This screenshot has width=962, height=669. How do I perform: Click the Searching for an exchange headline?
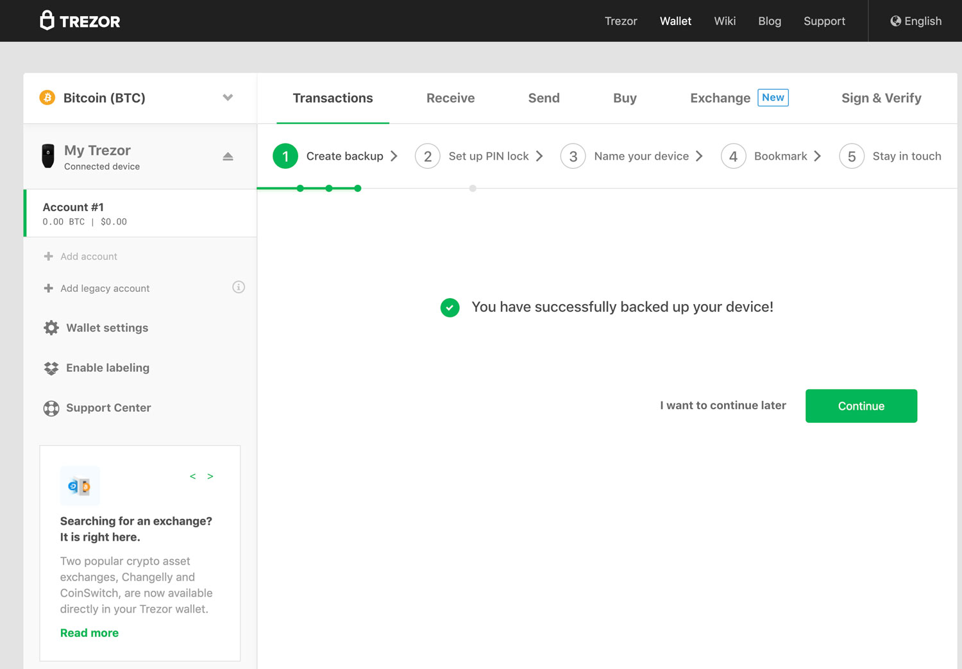click(136, 529)
